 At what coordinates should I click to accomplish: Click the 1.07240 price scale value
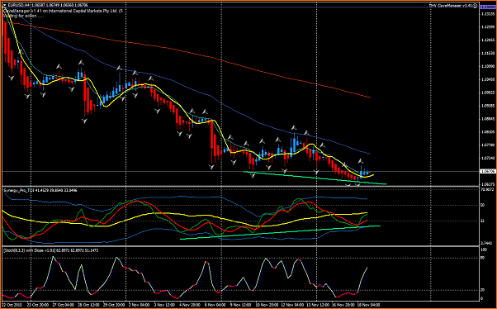488,158
